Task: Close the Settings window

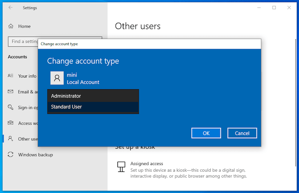Action: [289, 7]
